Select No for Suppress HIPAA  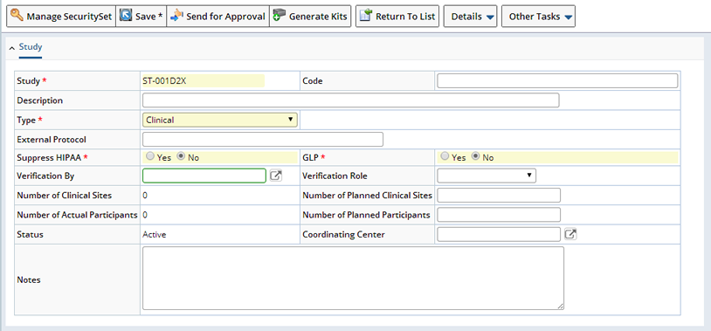pos(182,157)
